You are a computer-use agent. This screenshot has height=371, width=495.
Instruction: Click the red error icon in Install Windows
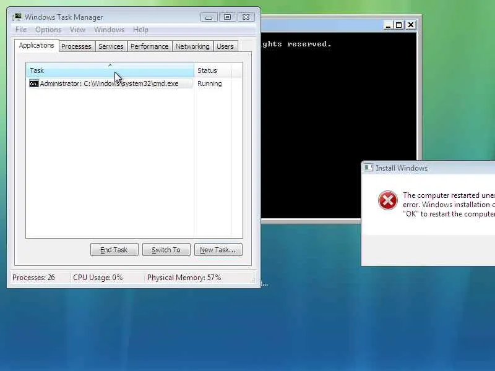[x=388, y=200]
